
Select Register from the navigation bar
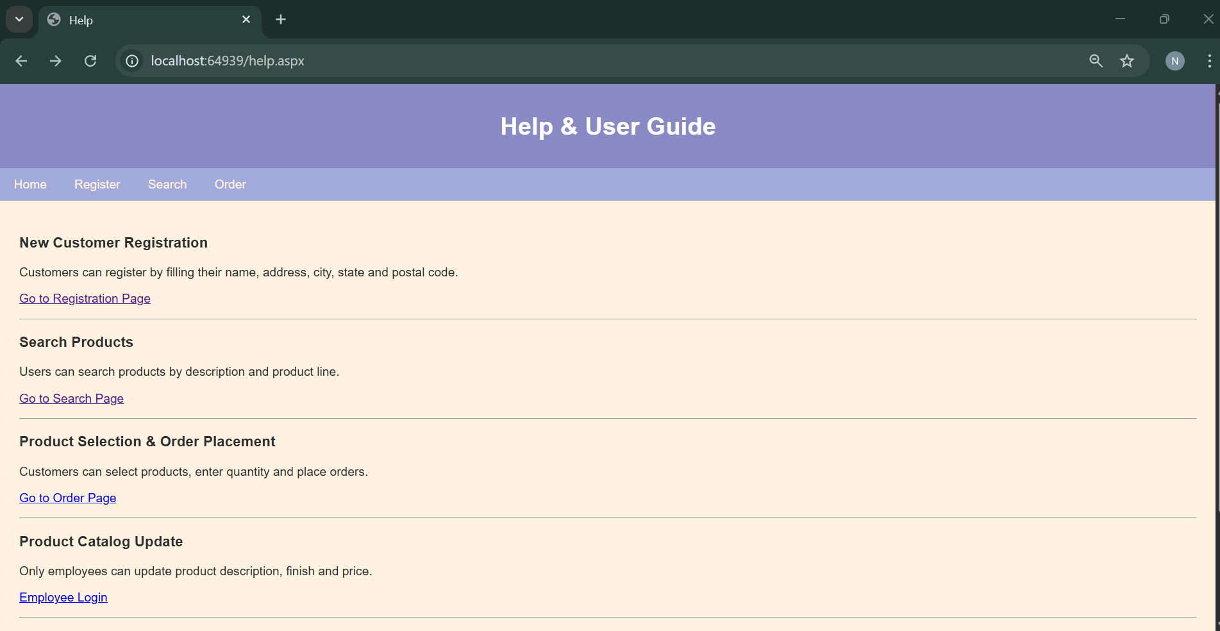[x=97, y=185]
